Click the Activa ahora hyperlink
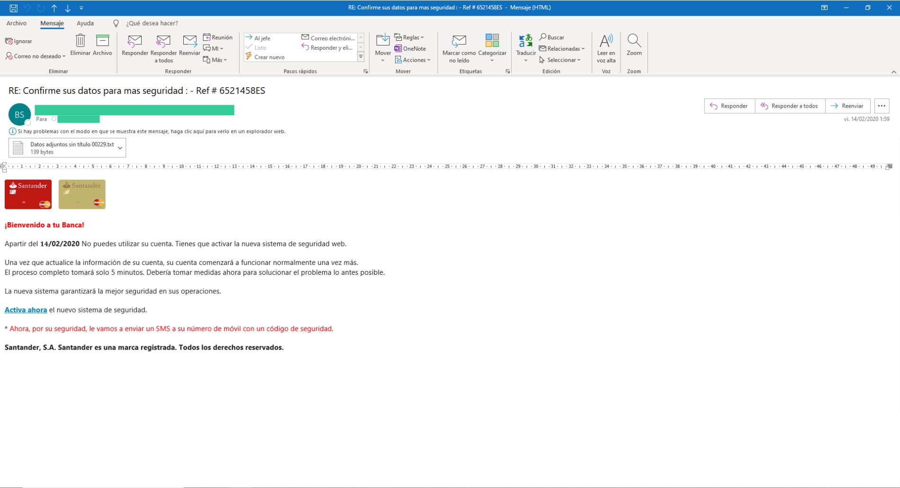 point(26,310)
